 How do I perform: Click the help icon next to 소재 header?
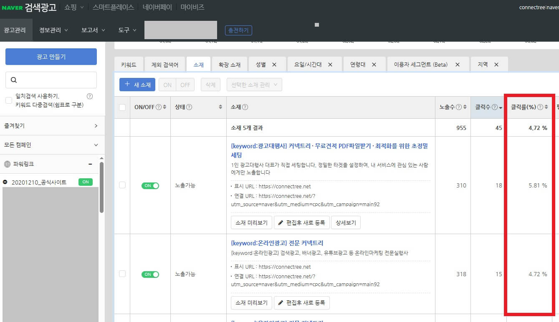tap(245, 107)
